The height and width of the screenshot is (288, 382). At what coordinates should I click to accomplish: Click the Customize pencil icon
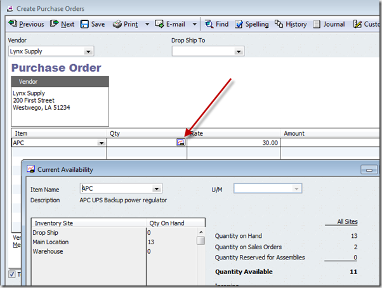[x=357, y=24]
